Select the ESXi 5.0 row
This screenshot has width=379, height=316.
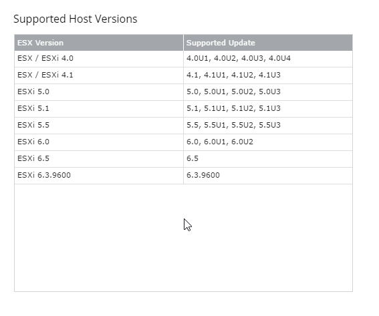183,92
